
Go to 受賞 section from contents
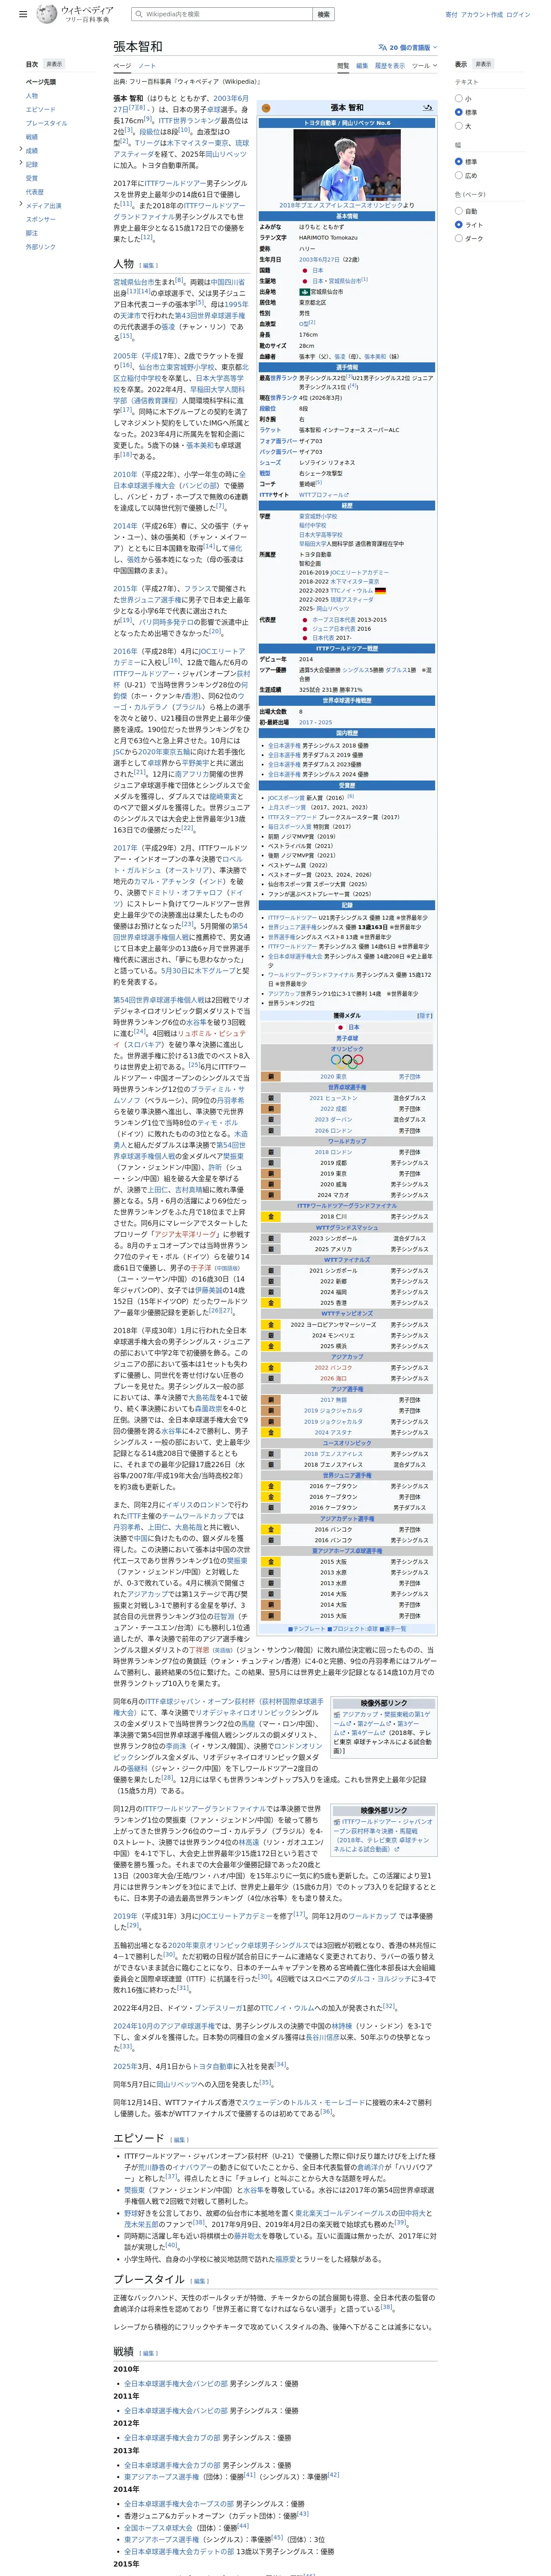coord(32,178)
